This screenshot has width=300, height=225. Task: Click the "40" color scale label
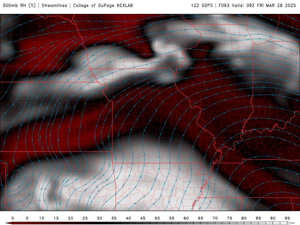click(x=128, y=218)
